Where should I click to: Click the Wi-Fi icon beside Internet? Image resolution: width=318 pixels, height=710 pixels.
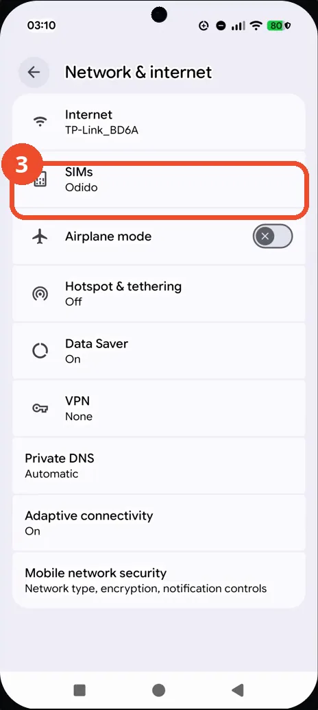(40, 121)
